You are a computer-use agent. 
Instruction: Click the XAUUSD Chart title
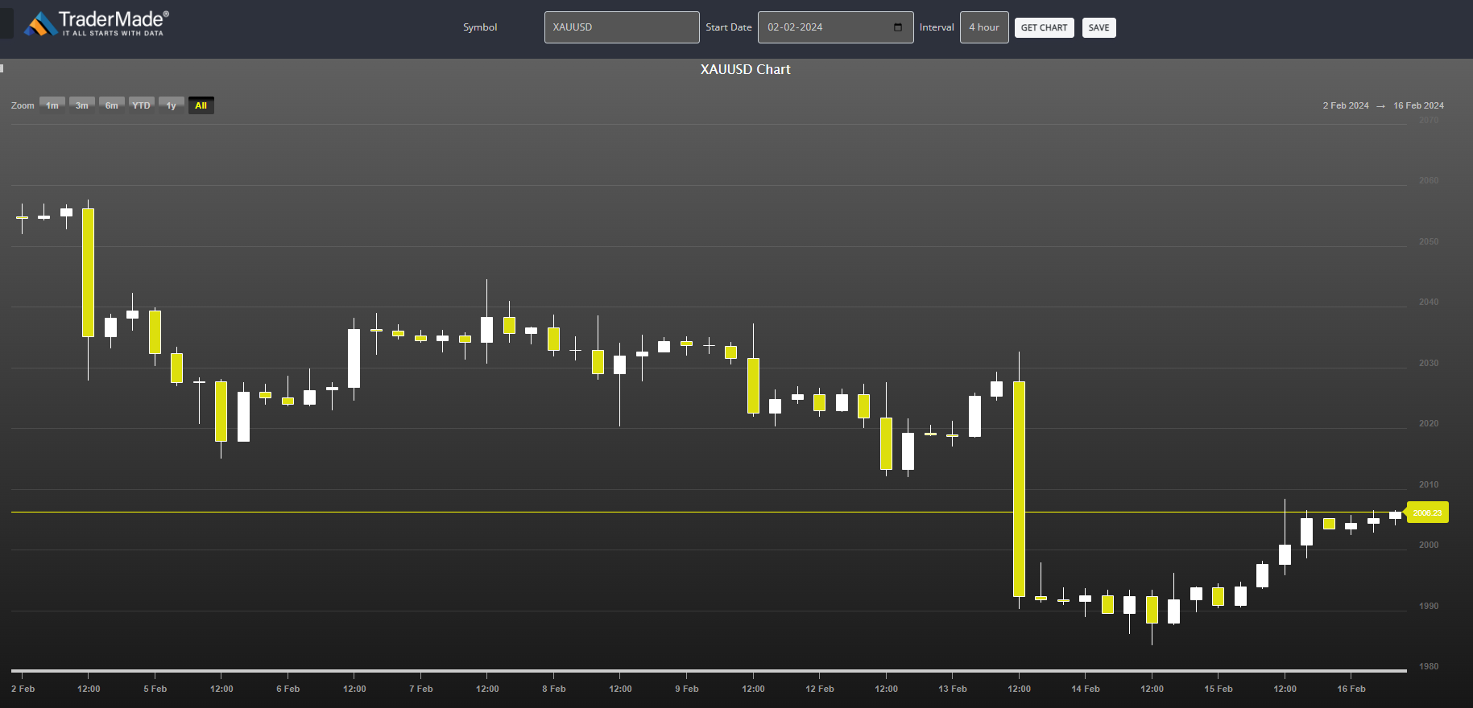point(745,69)
